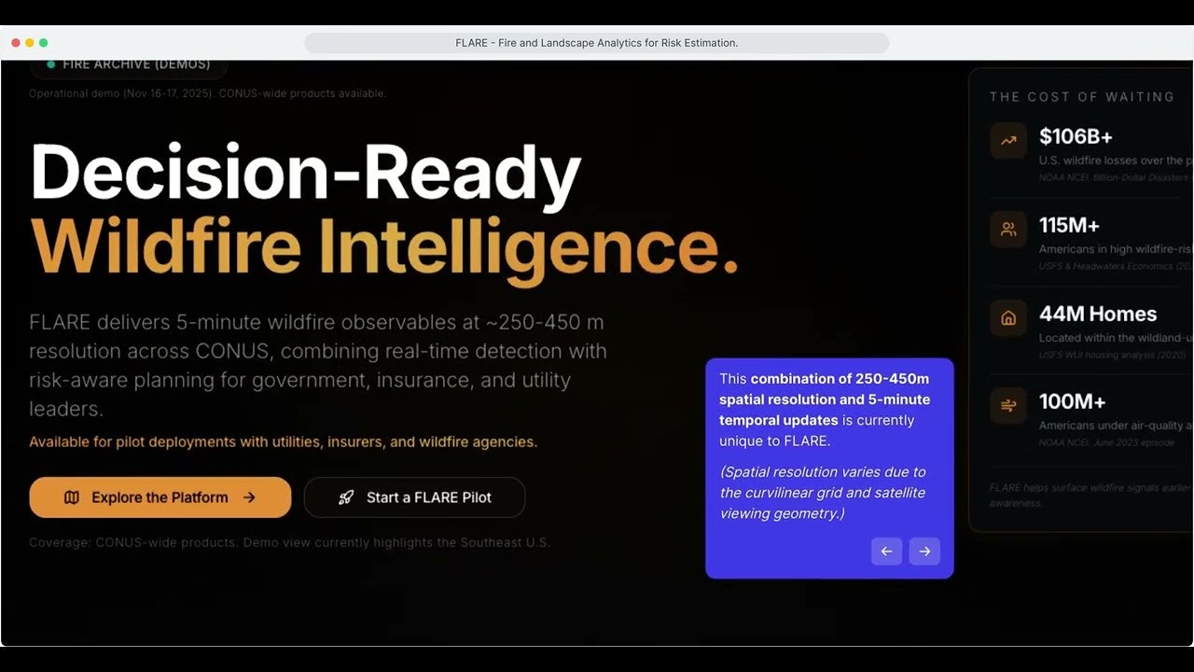Close the browser window with red button

click(16, 43)
